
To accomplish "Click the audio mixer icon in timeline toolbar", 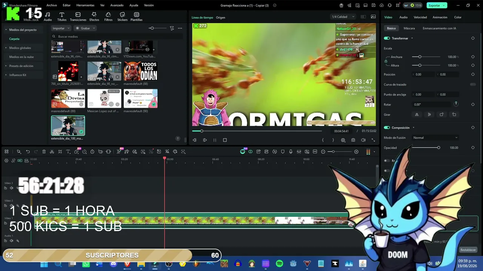I will 299,152.
